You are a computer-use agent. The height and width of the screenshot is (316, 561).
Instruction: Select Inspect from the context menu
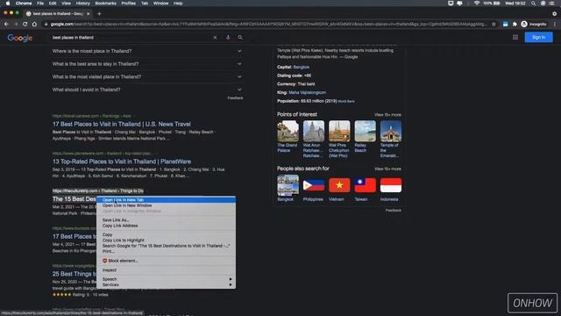point(166,270)
